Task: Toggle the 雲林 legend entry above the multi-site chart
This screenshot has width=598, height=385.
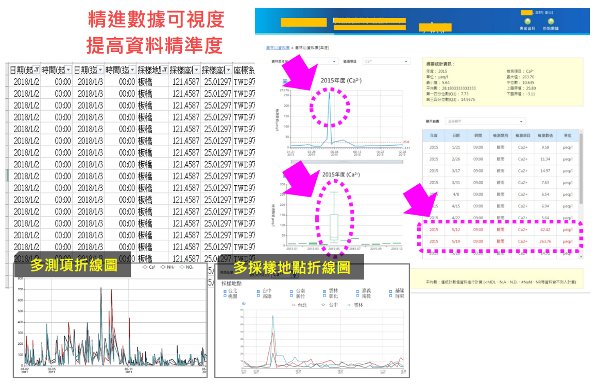Action: (x=355, y=305)
